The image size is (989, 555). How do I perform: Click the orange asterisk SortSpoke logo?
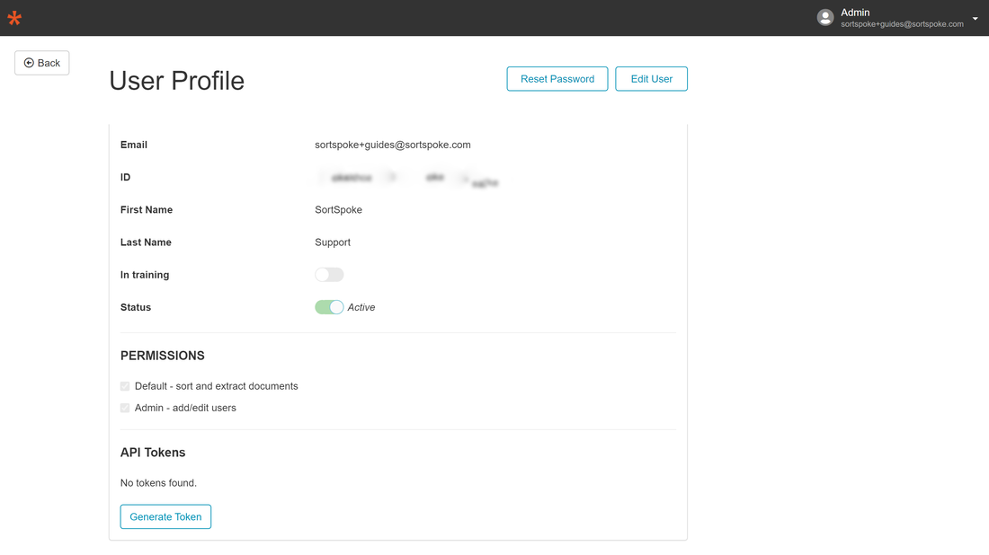(14, 18)
